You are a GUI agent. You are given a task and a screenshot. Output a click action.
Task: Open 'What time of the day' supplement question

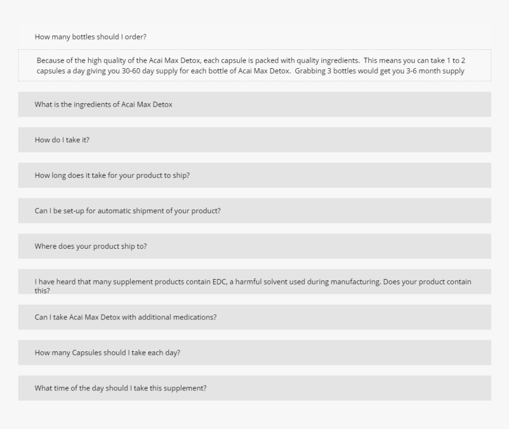(254, 388)
